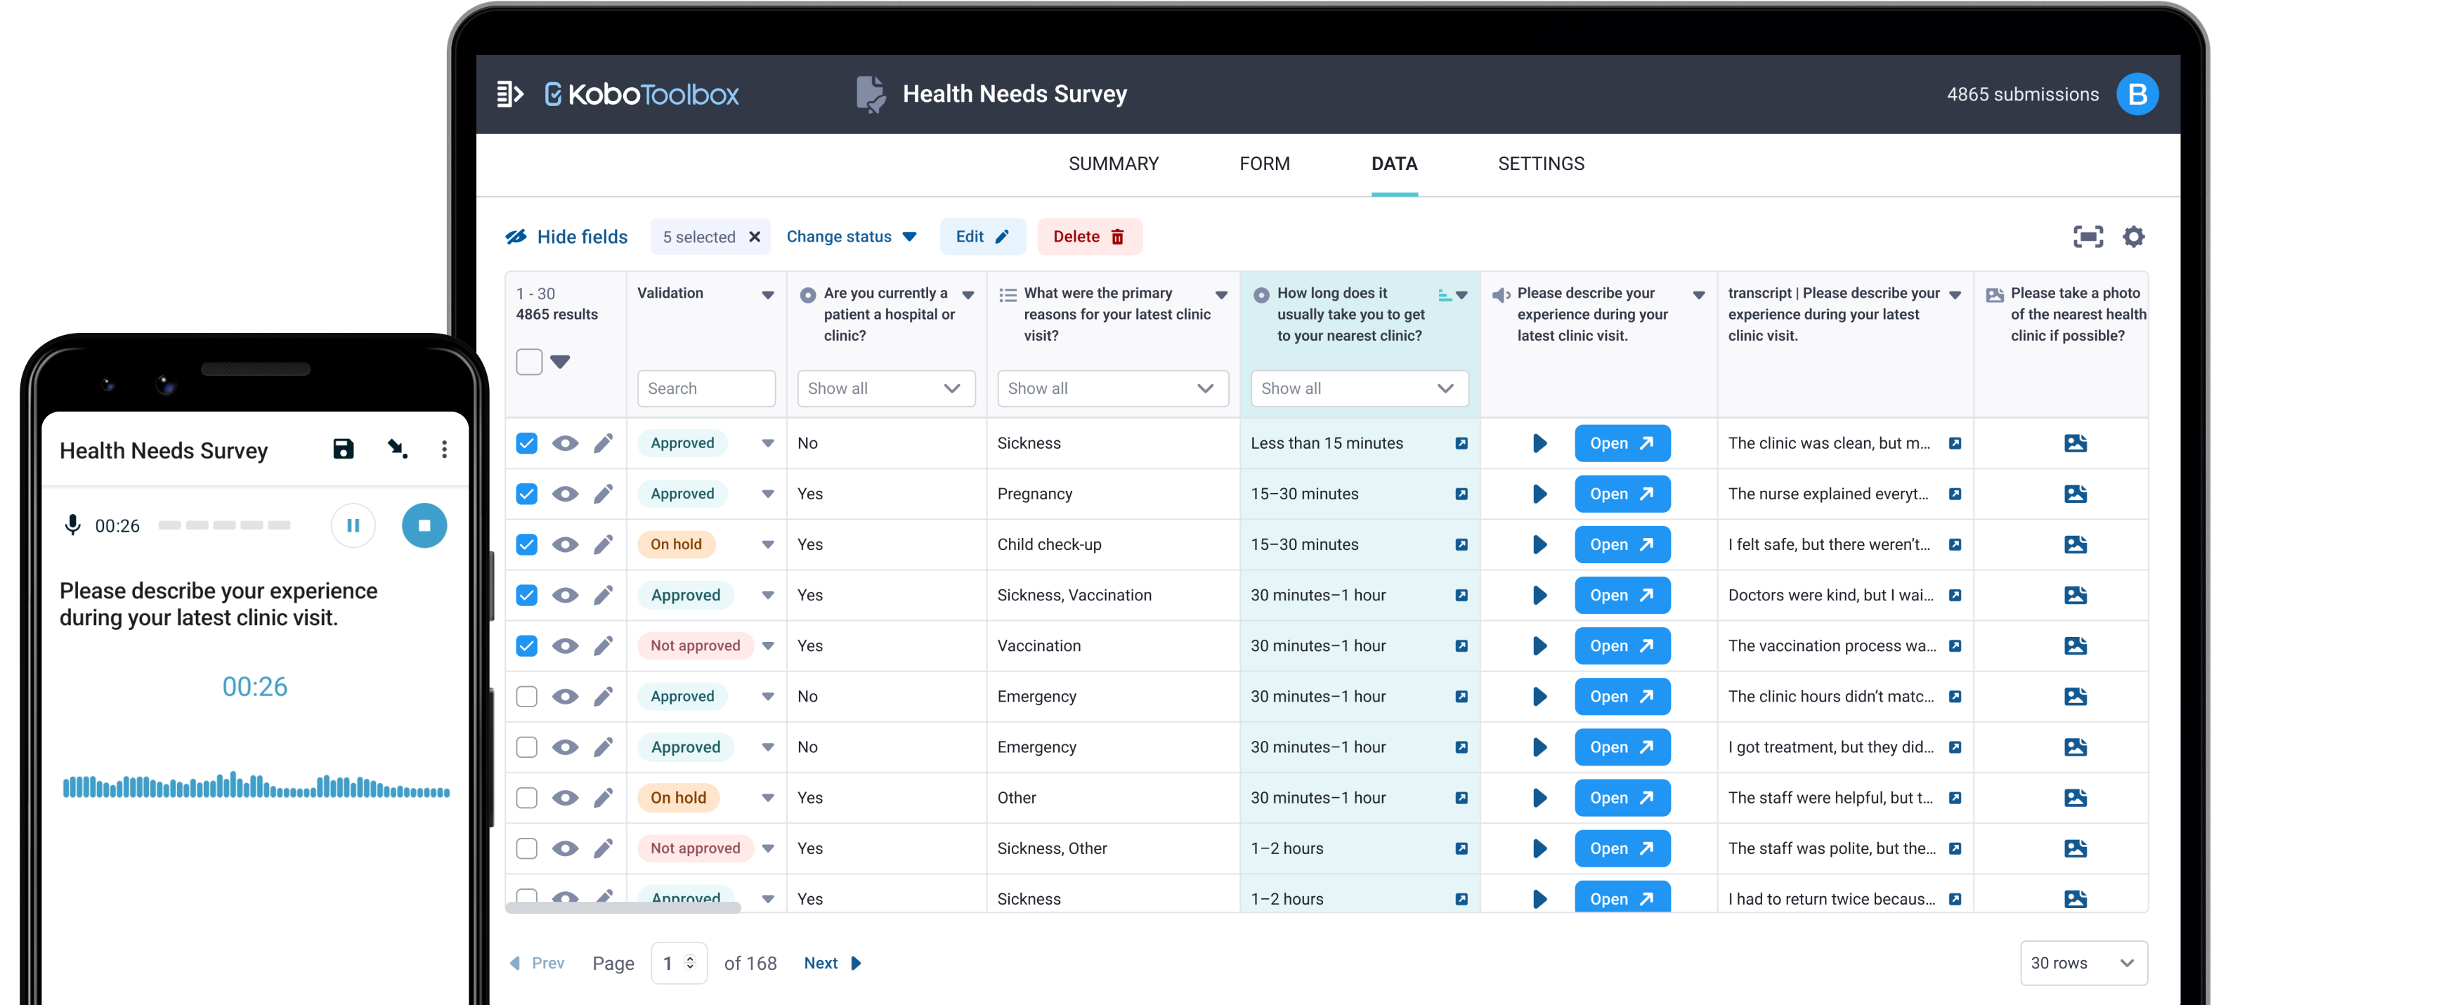Stop the phone audio recording
This screenshot has height=1005, width=2455.
(x=424, y=525)
